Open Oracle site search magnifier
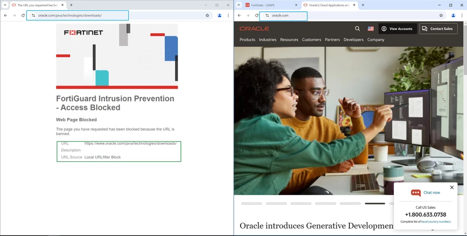This screenshot has width=467, height=236. pos(357,28)
